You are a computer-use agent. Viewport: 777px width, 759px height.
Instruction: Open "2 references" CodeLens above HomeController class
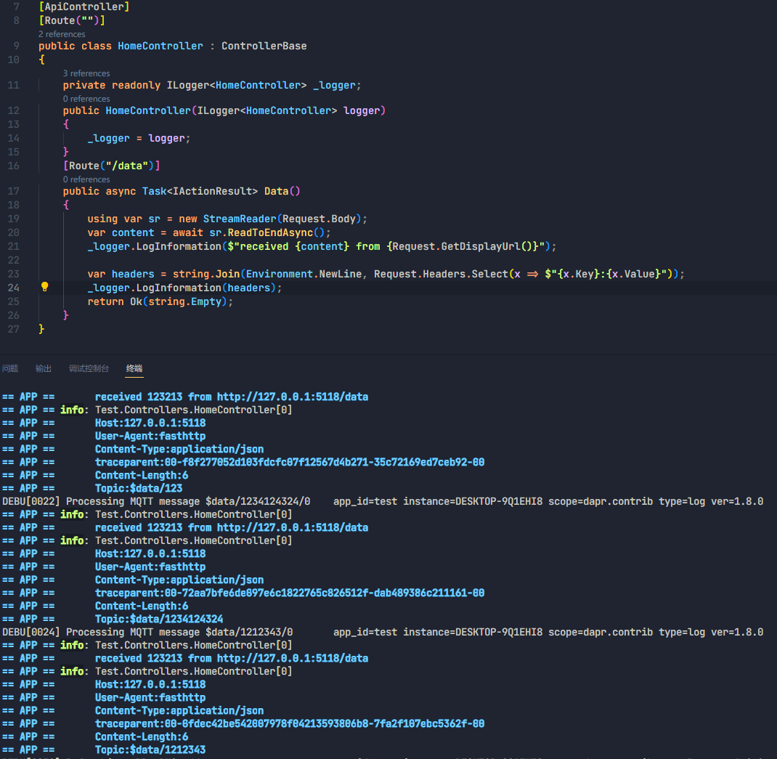pyautogui.click(x=62, y=33)
